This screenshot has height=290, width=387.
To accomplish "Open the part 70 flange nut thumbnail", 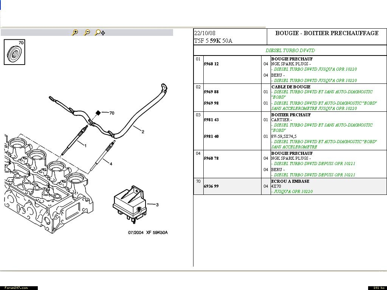I will click(14, 52).
